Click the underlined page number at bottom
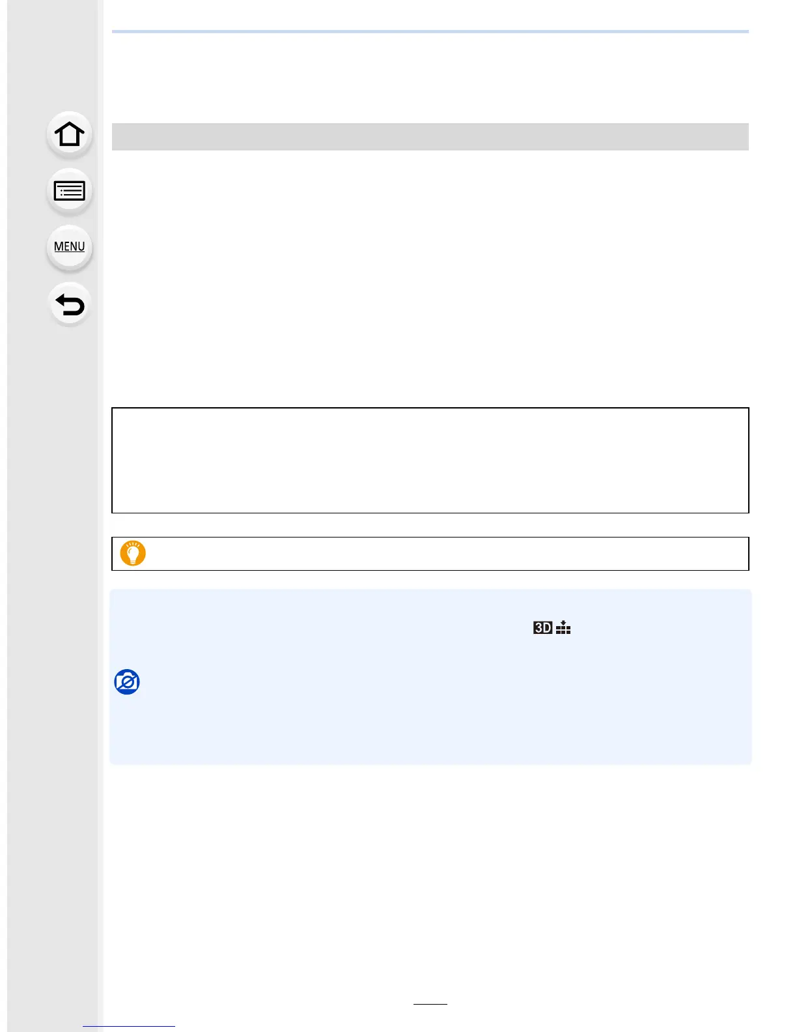Viewport: 797px width, 1032px height. (430, 1003)
